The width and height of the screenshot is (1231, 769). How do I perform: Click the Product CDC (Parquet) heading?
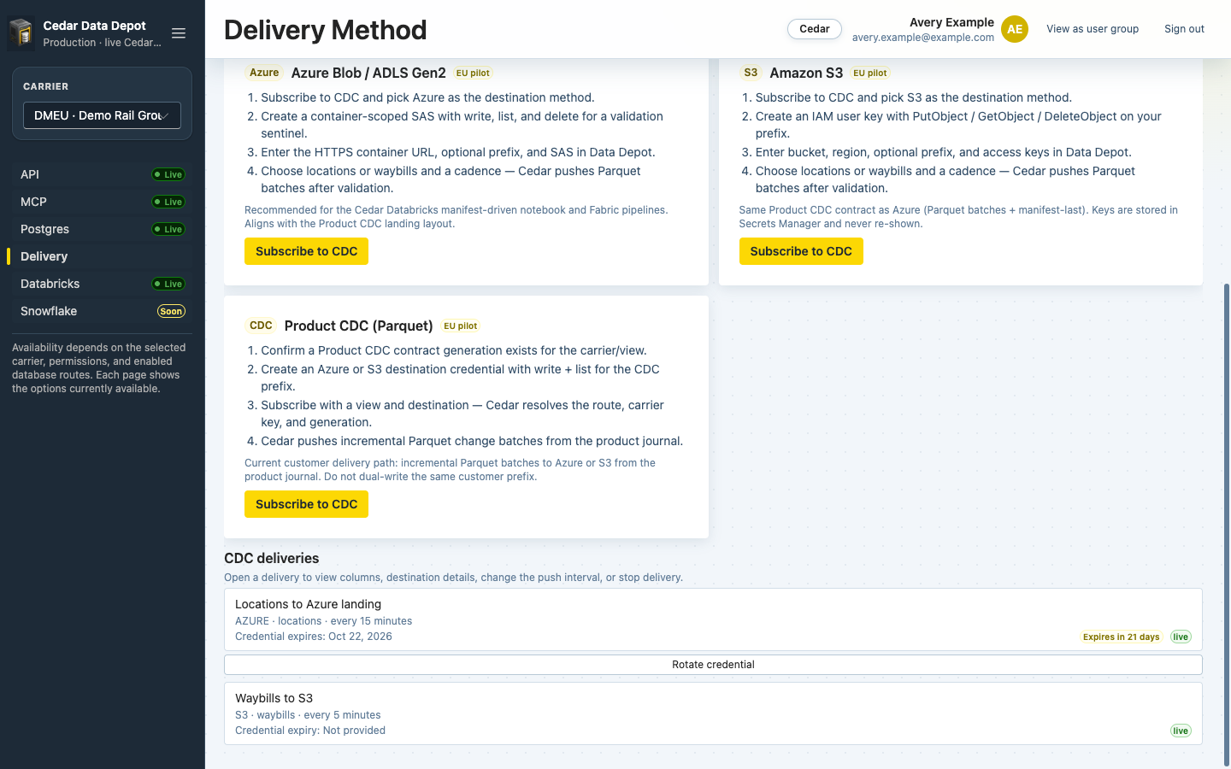click(359, 326)
